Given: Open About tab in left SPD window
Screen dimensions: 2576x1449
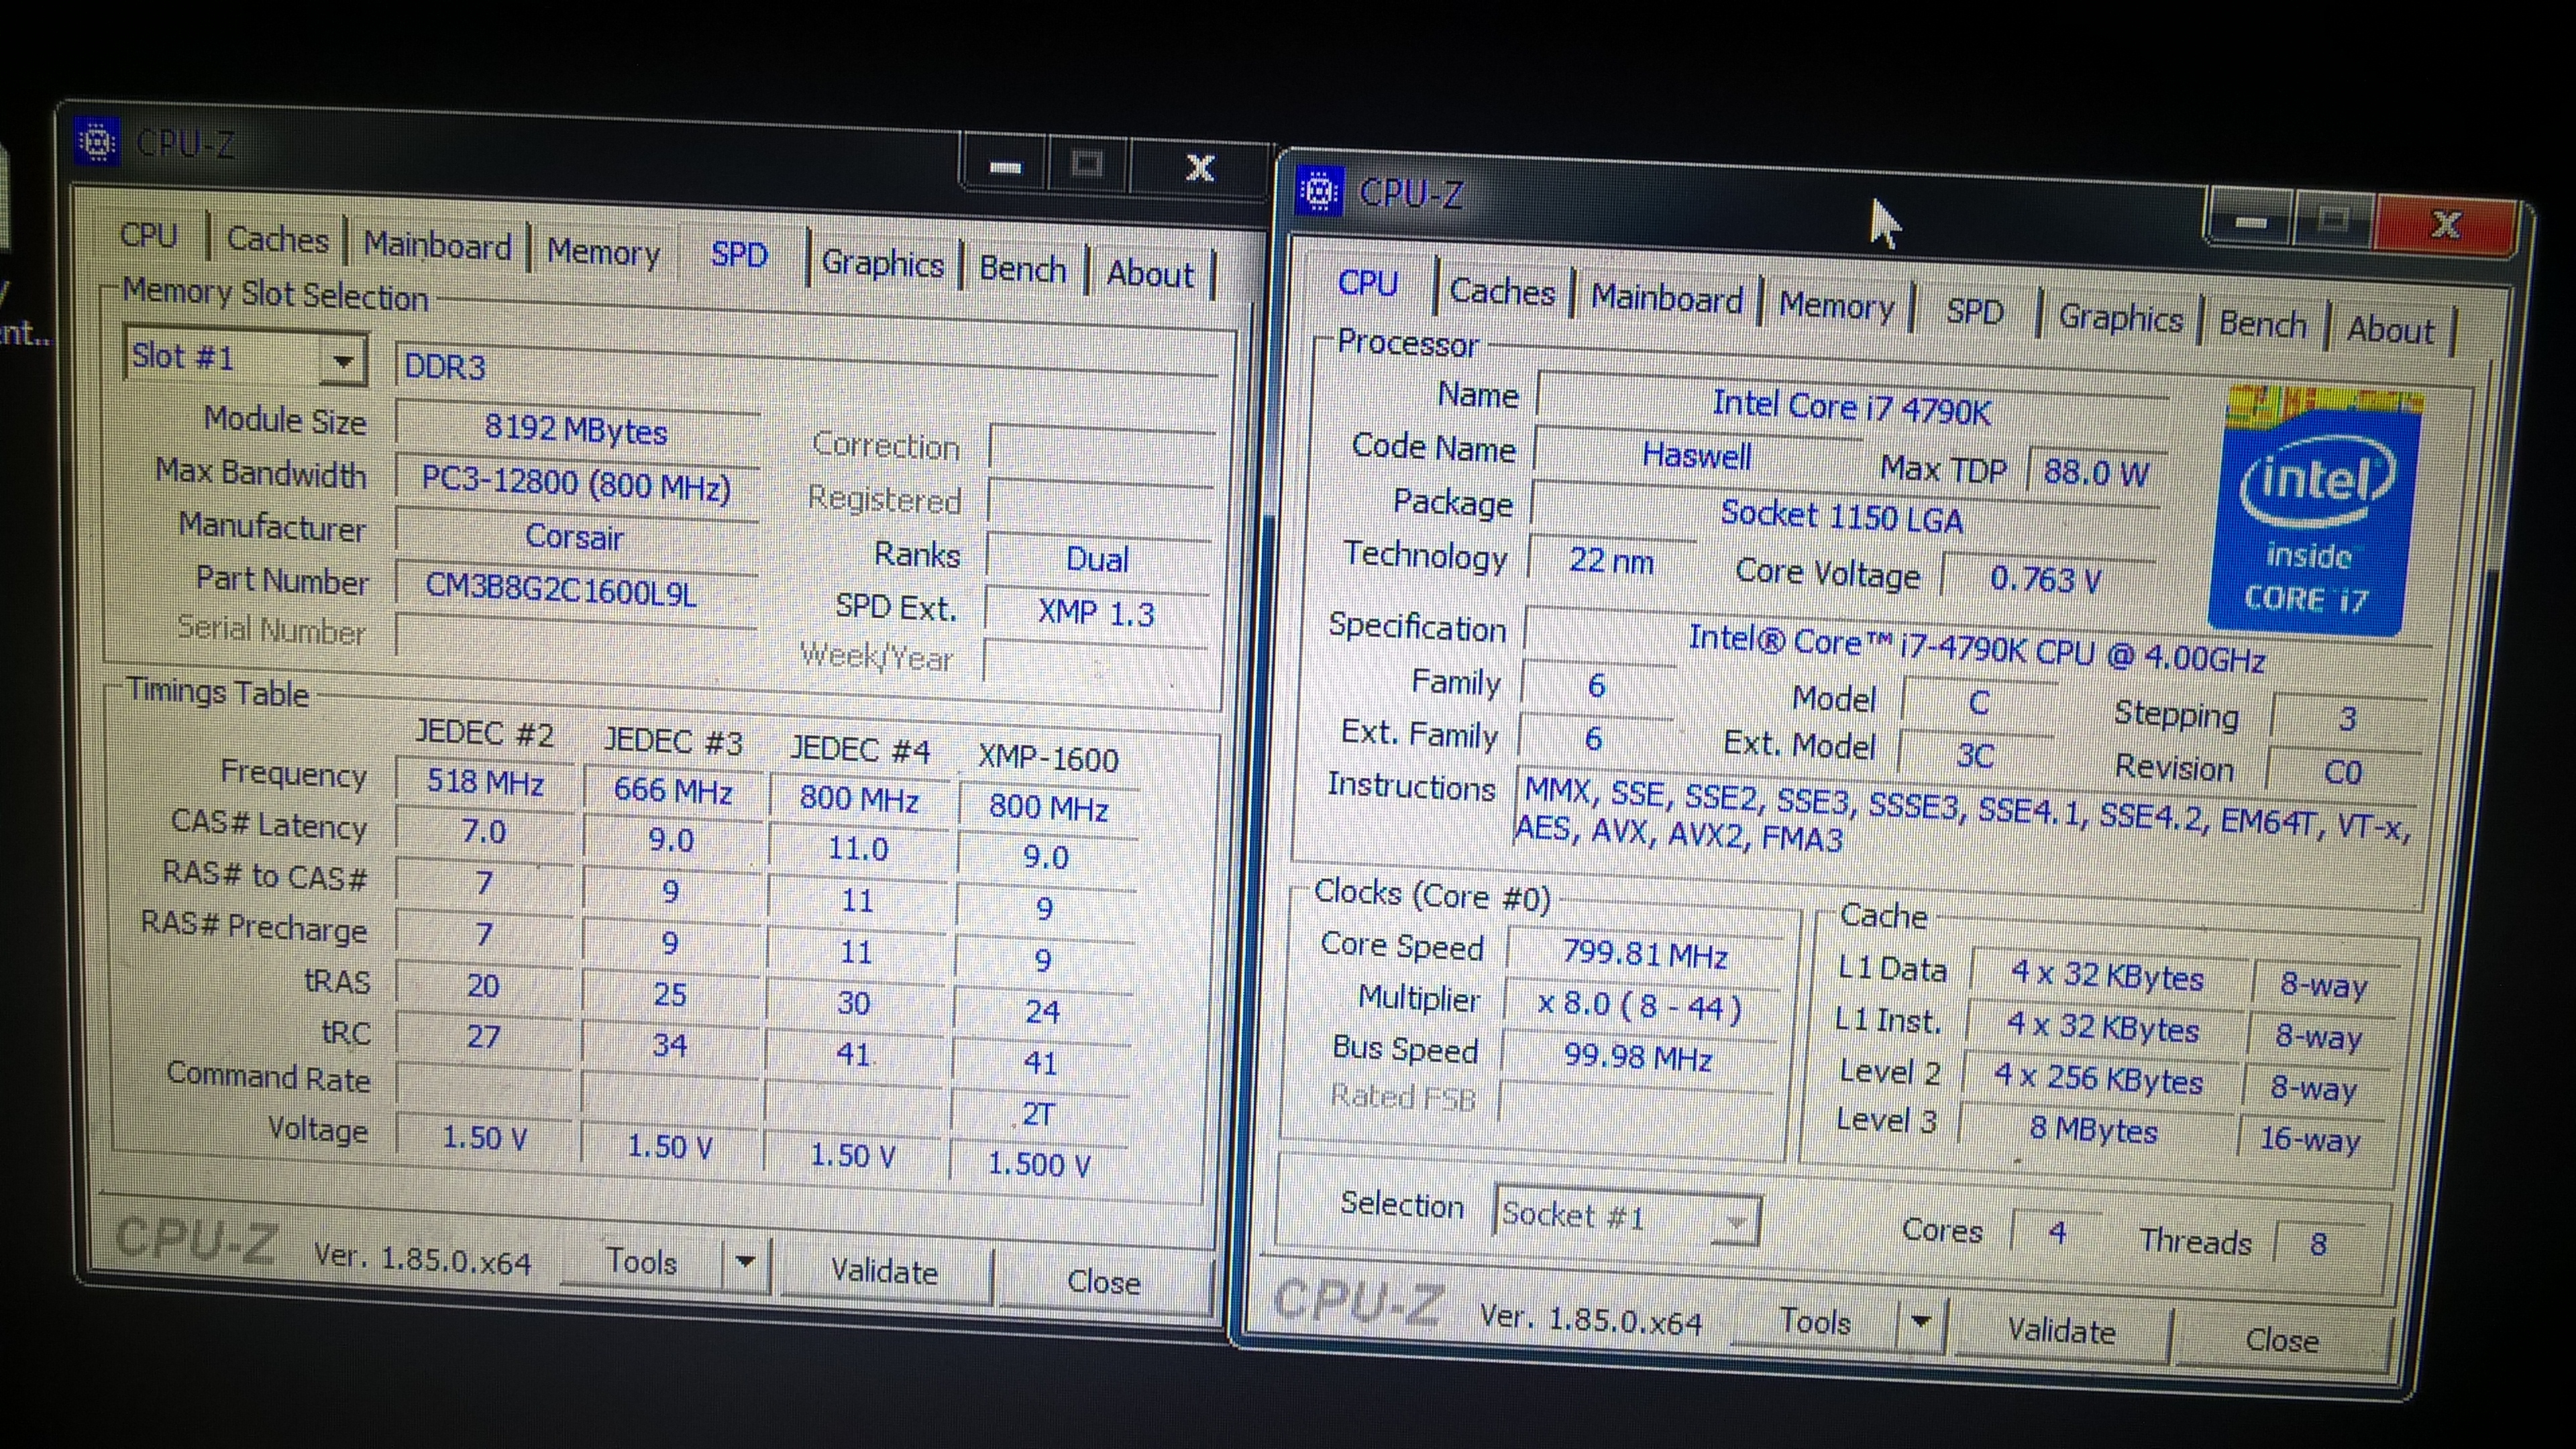Looking at the screenshot, I should (1150, 274).
